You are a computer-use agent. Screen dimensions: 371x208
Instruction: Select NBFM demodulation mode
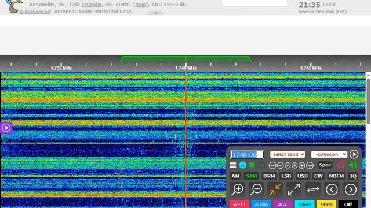(x=336, y=176)
